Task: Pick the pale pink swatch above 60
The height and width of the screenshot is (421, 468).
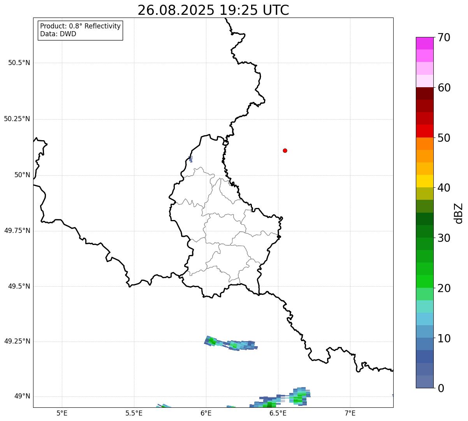Action: tap(424, 81)
